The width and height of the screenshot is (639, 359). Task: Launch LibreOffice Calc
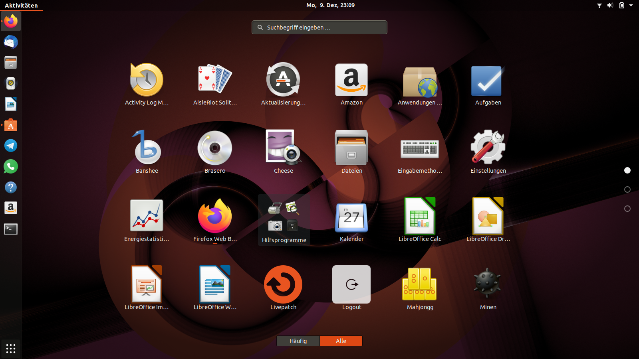click(420, 221)
